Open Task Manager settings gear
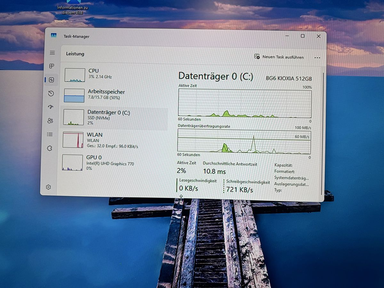Viewport: 384px width, 288px height. pos(48,187)
